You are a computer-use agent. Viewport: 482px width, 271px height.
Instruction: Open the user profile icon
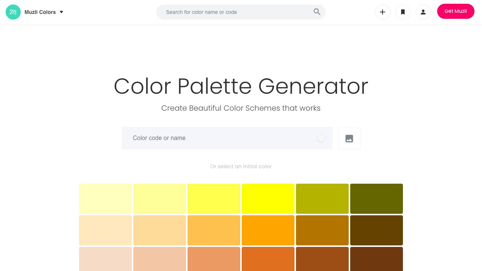coord(423,12)
